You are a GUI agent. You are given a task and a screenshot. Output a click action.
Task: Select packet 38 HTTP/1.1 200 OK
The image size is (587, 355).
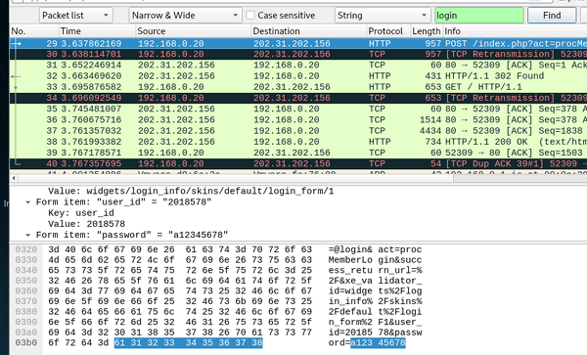click(x=298, y=142)
